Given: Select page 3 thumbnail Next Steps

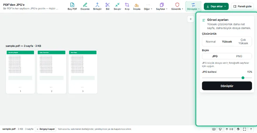Looking at the screenshot, I should point(83,72).
